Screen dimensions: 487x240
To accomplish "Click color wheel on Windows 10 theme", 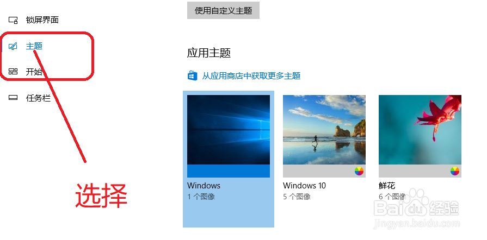I will click(359, 171).
